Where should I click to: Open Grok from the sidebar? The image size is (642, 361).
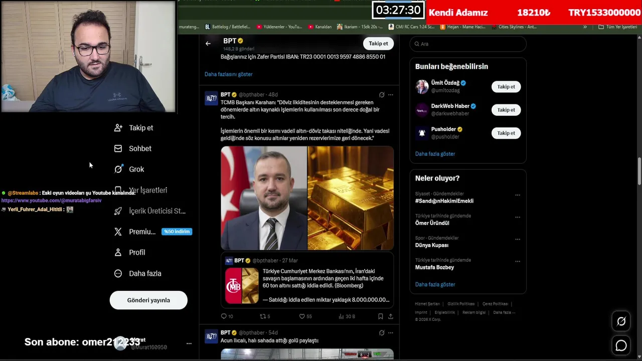129,169
